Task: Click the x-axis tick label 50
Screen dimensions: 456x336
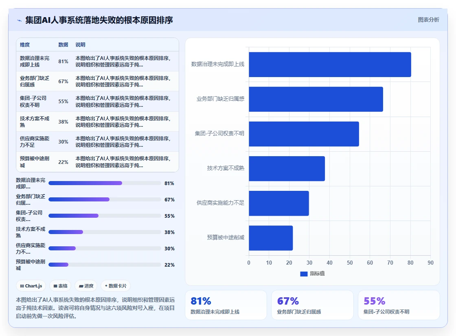Action: [350, 263]
